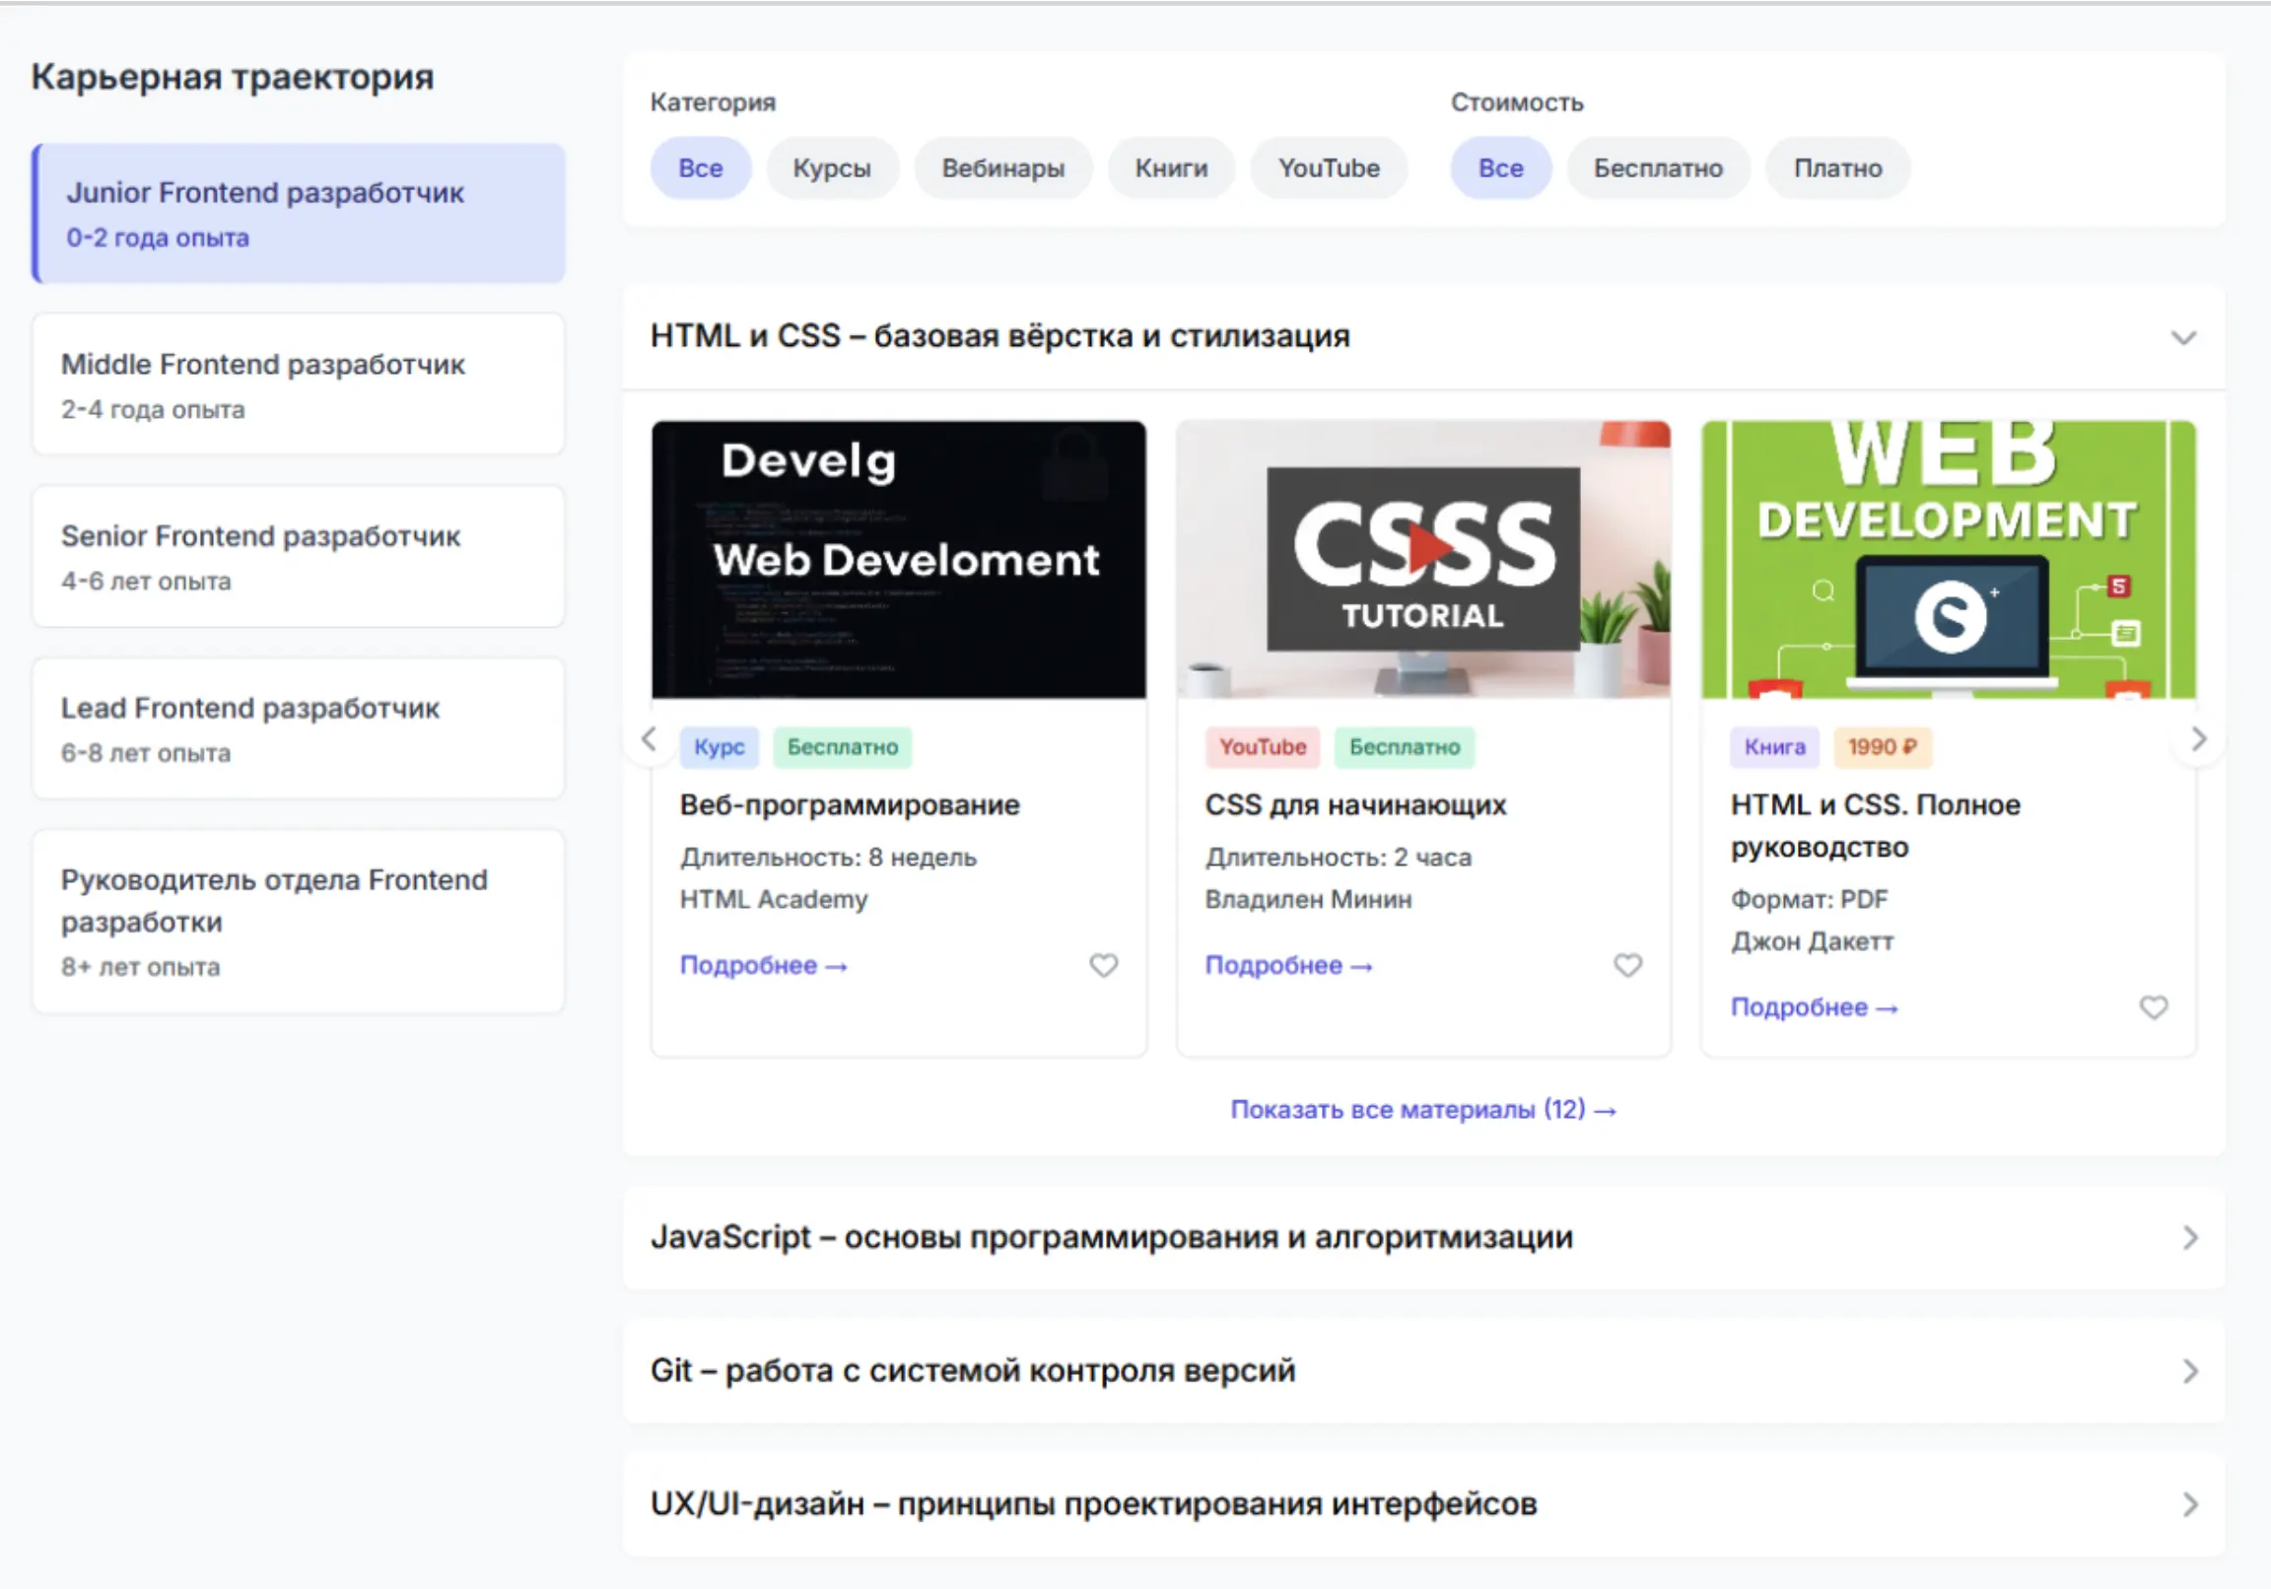The height and width of the screenshot is (1589, 2271).
Task: Filter category by Книги
Action: pos(1171,169)
